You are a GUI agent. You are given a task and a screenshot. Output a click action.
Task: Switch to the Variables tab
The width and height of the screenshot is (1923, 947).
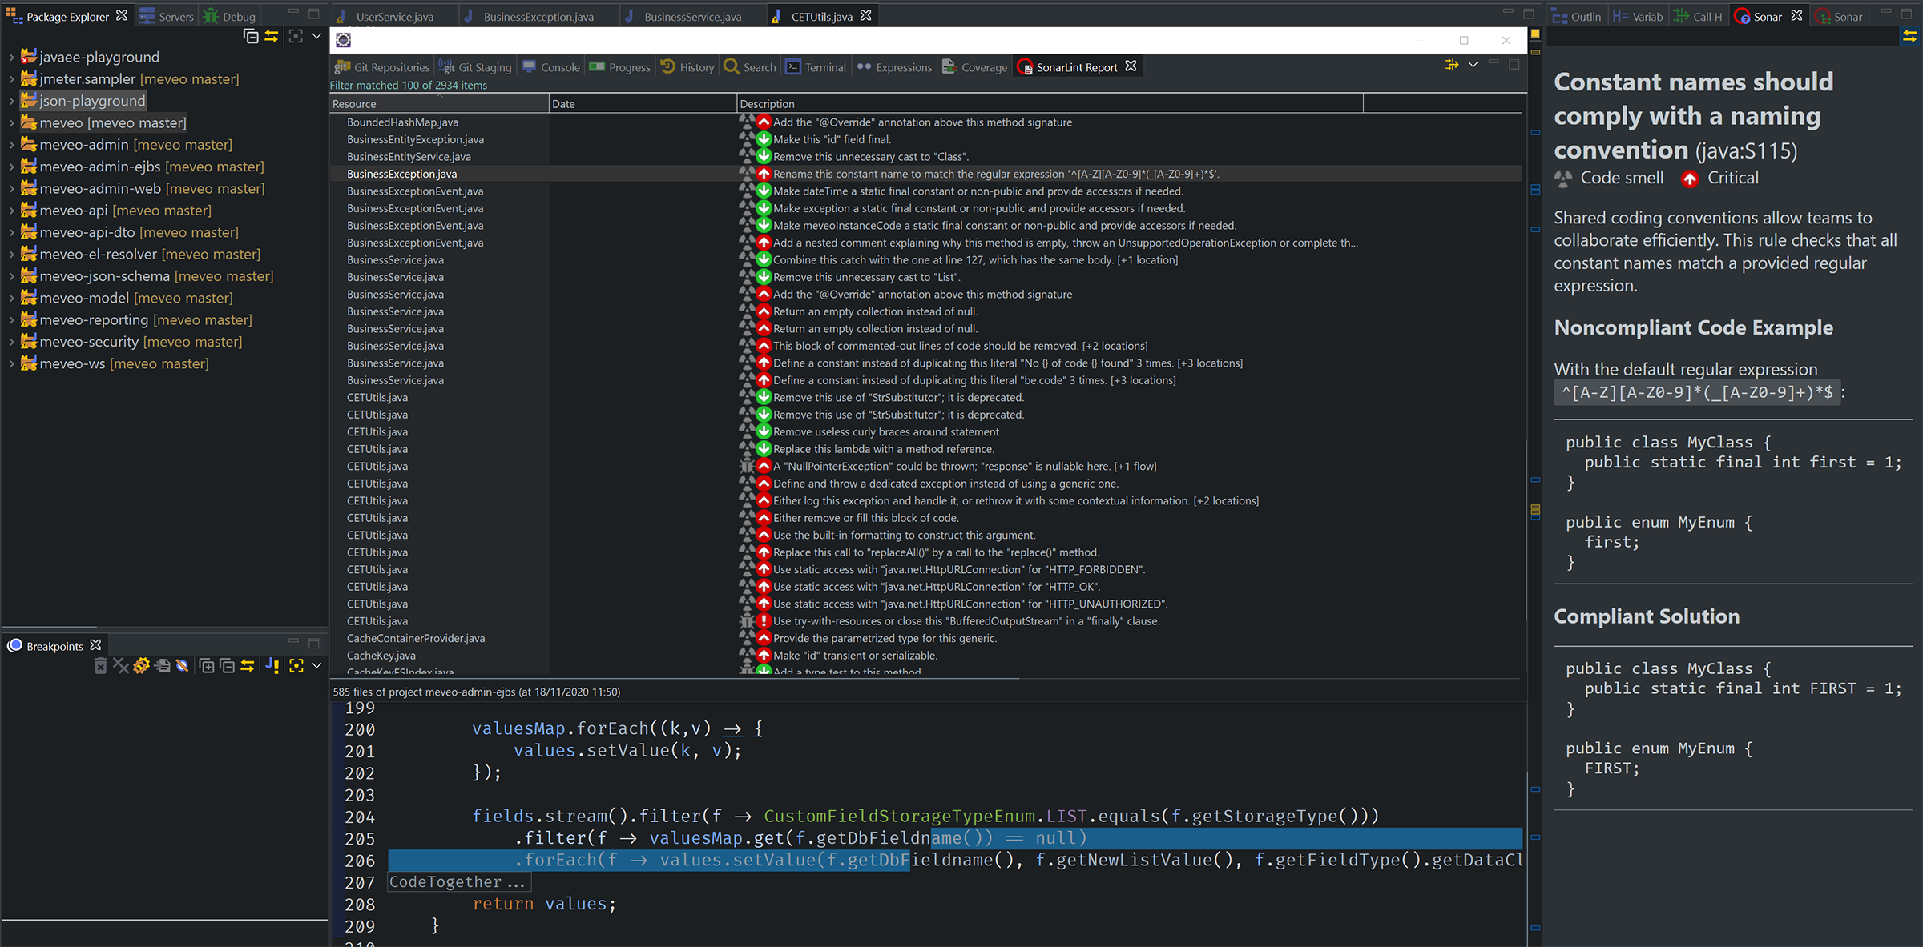(1638, 16)
